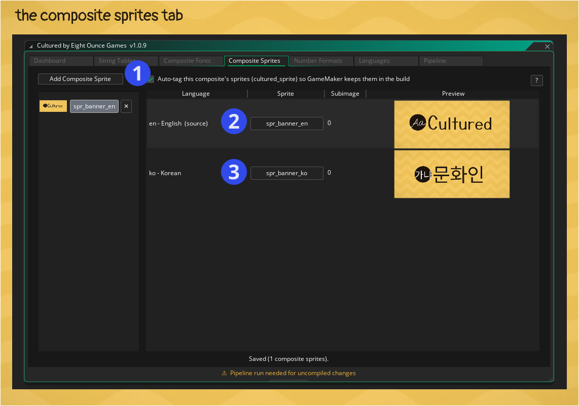Screen dimensions: 579x406
Task: Switch to the Number Formats tab
Action: pyautogui.click(x=321, y=61)
